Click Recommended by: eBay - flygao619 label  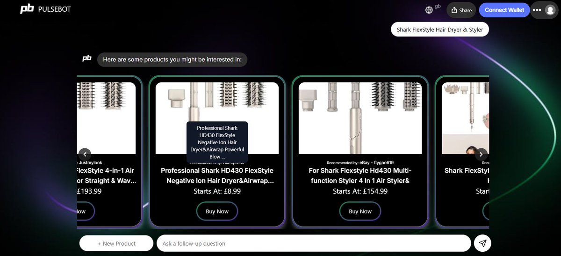point(360,162)
